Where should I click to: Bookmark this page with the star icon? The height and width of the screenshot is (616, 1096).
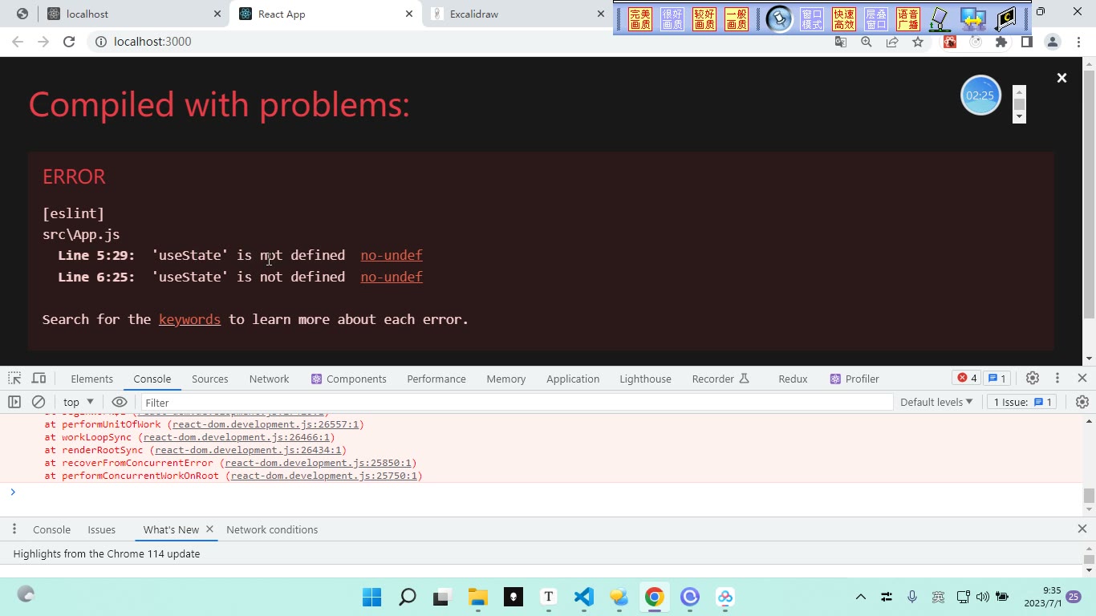(x=918, y=42)
